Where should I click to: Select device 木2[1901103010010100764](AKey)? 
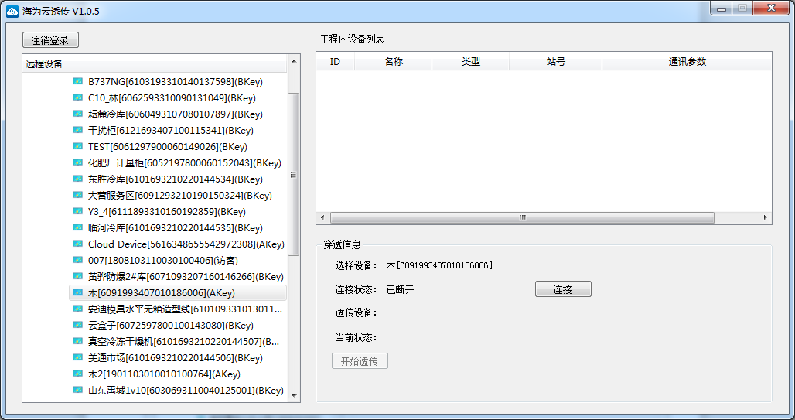(x=164, y=374)
